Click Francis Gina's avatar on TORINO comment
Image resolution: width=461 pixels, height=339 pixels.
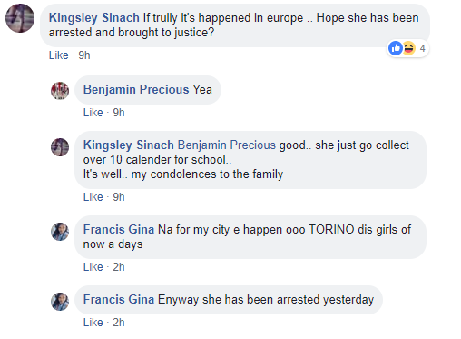click(60, 232)
